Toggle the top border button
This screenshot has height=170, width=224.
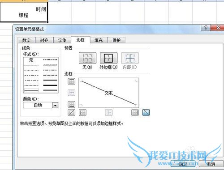(x=71, y=81)
